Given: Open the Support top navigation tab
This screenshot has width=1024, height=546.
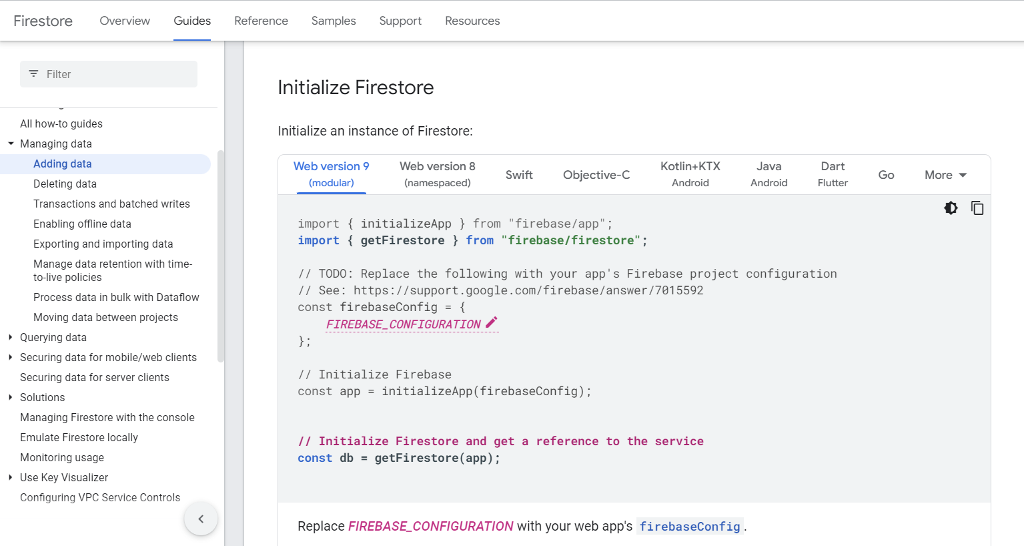Looking at the screenshot, I should pyautogui.click(x=400, y=21).
